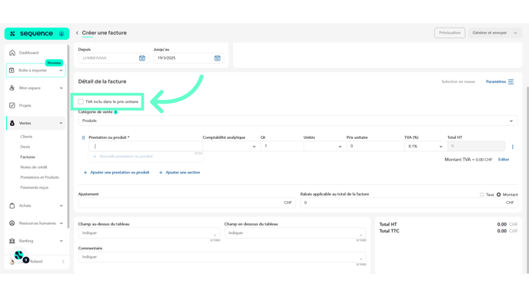Click the Mon espace person icon

tap(12, 88)
